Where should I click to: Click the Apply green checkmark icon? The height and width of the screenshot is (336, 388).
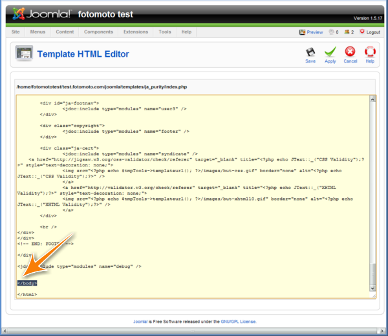coord(330,52)
